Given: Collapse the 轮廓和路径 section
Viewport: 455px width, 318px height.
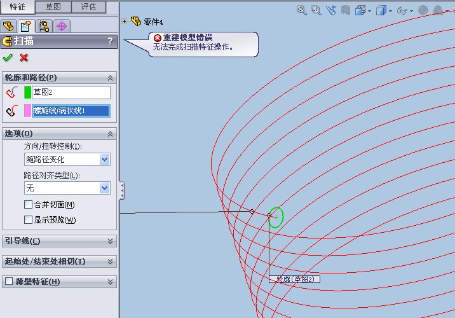Looking at the screenshot, I should (111, 78).
